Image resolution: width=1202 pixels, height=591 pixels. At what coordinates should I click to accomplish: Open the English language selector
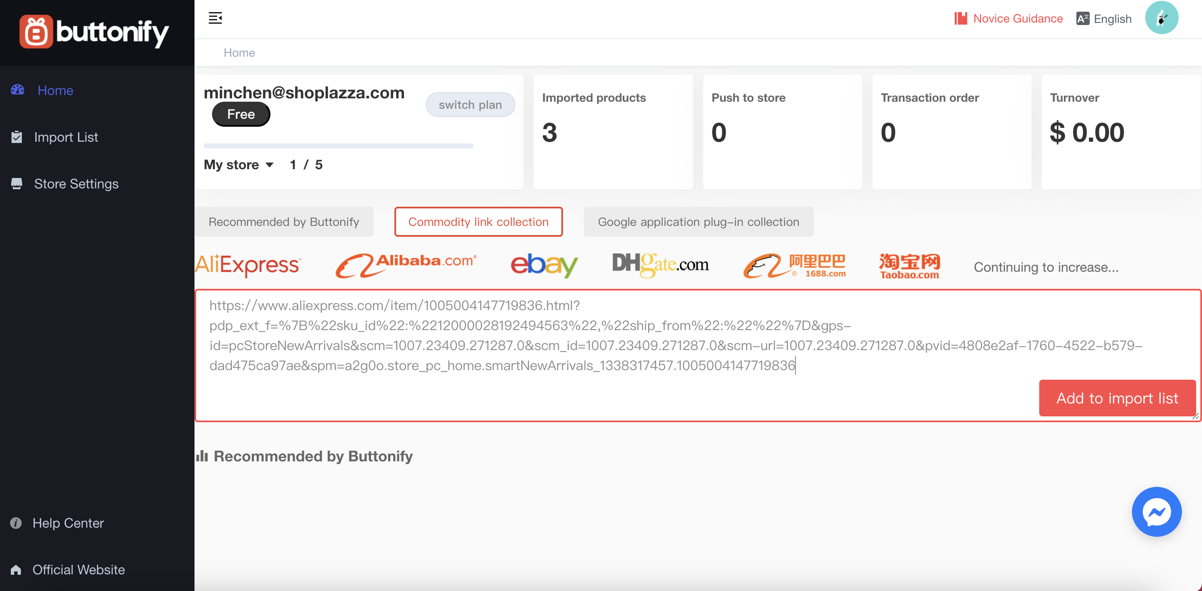pyautogui.click(x=1104, y=19)
